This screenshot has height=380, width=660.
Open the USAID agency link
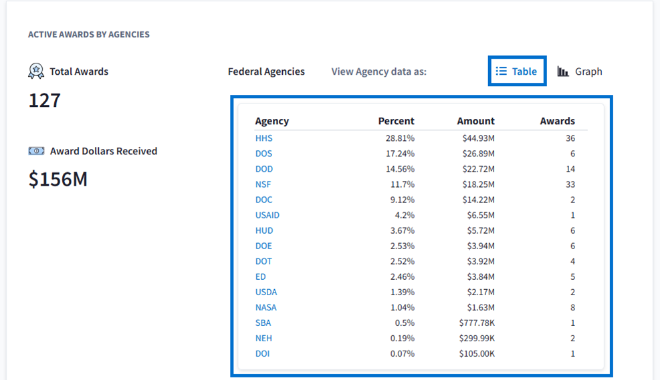267,215
